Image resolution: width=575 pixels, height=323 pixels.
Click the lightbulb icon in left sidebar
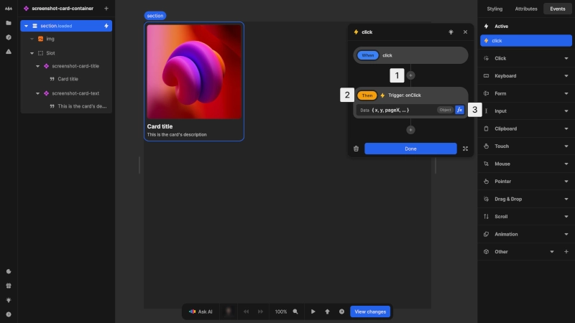click(9, 300)
